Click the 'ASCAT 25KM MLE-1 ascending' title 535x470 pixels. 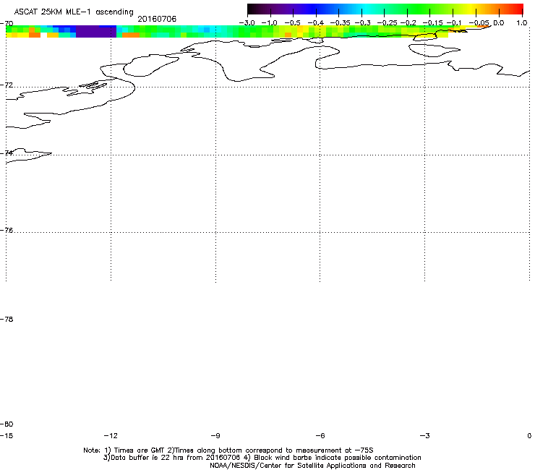pos(74,12)
